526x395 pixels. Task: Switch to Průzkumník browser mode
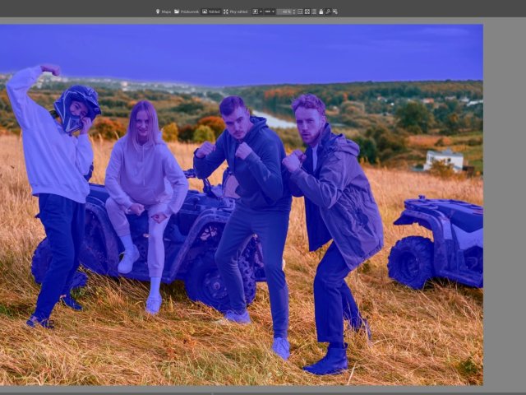tap(187, 12)
